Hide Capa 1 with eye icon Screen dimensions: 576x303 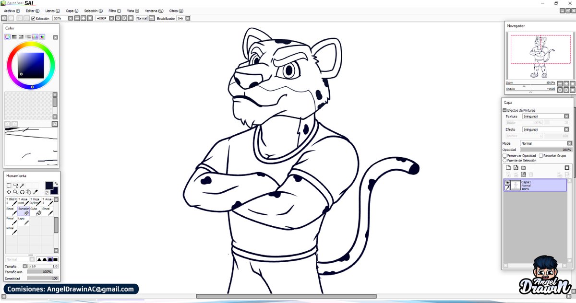point(507,182)
